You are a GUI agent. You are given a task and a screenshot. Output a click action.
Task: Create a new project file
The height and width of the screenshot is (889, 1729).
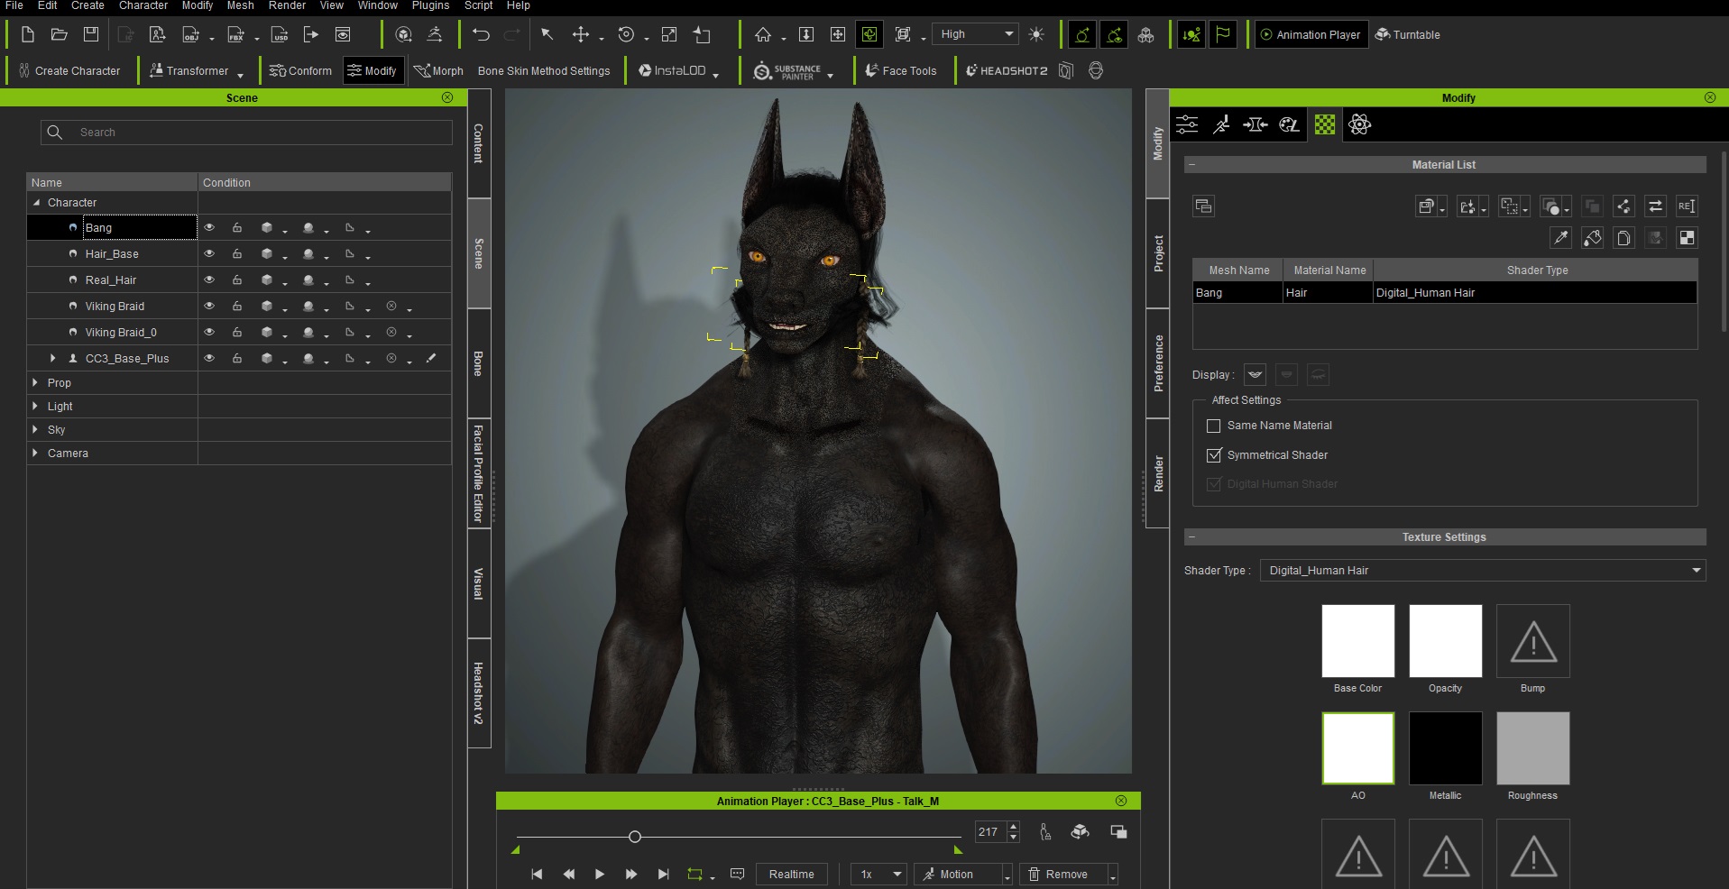pyautogui.click(x=27, y=34)
